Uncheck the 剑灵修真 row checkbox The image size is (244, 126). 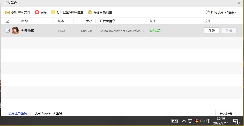click(8, 31)
